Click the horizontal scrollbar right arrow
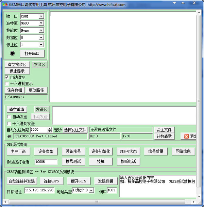 point(193,202)
